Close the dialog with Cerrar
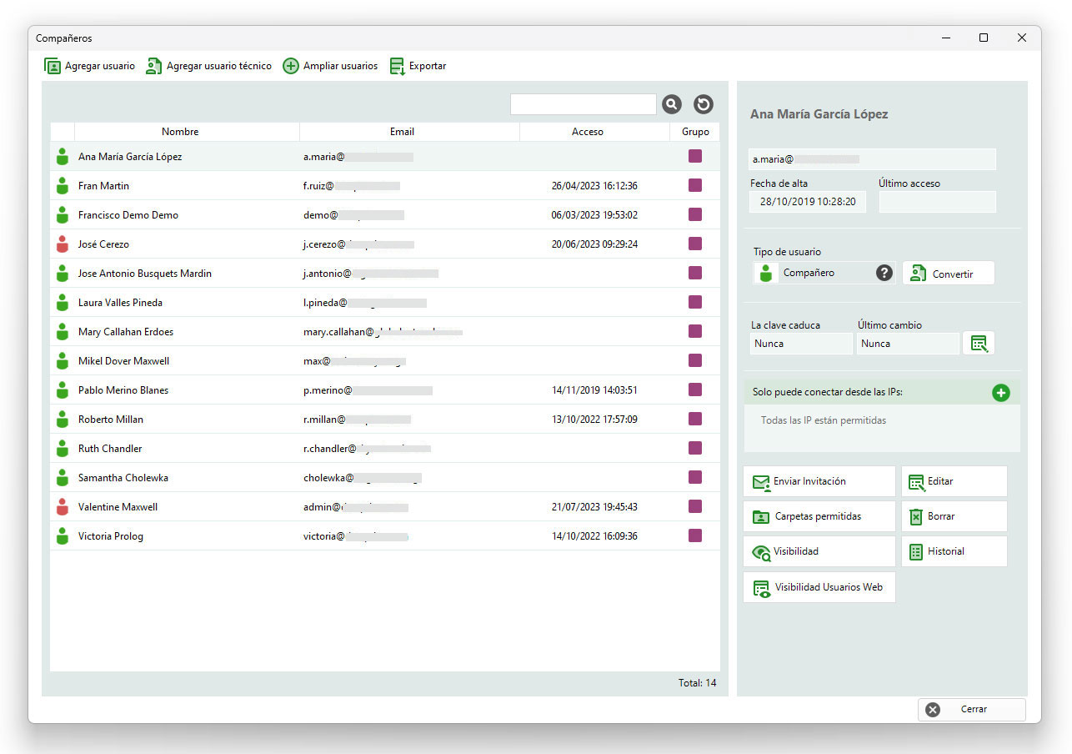Image resolution: width=1072 pixels, height=754 pixels. [x=972, y=709]
